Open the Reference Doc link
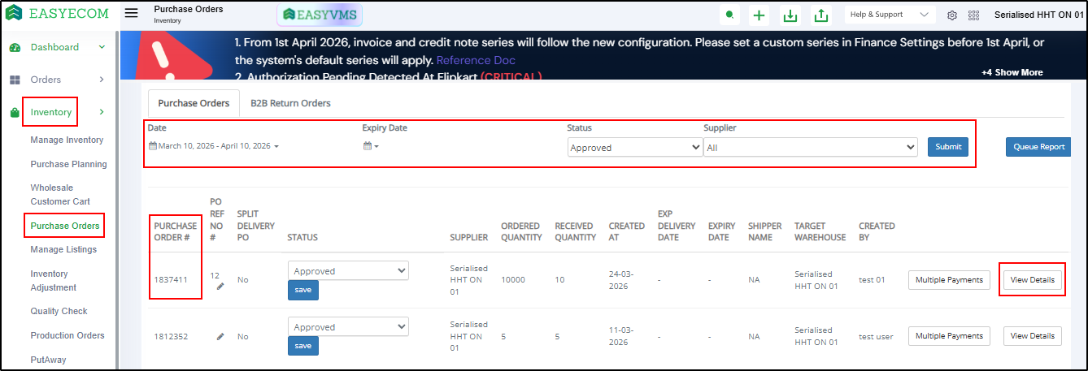The height and width of the screenshot is (371, 1088). click(476, 60)
